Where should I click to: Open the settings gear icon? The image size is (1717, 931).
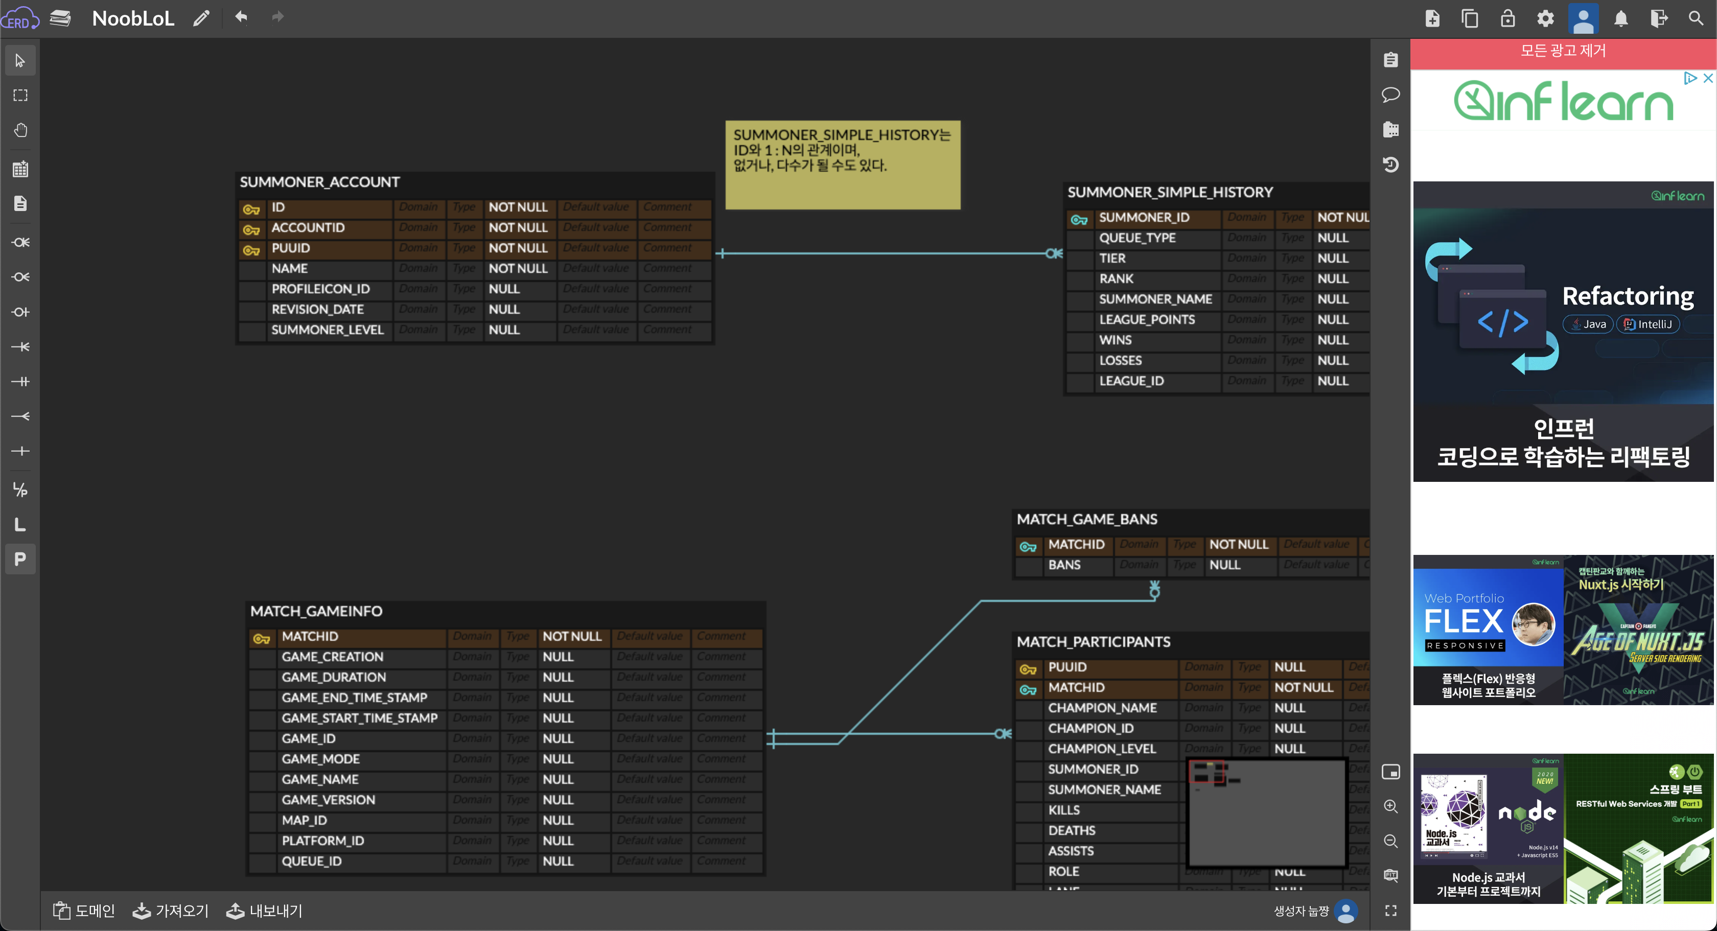click(1545, 18)
